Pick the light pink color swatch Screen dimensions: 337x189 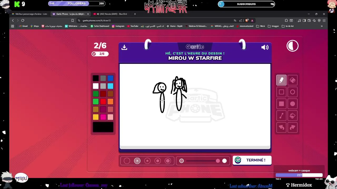110,117
